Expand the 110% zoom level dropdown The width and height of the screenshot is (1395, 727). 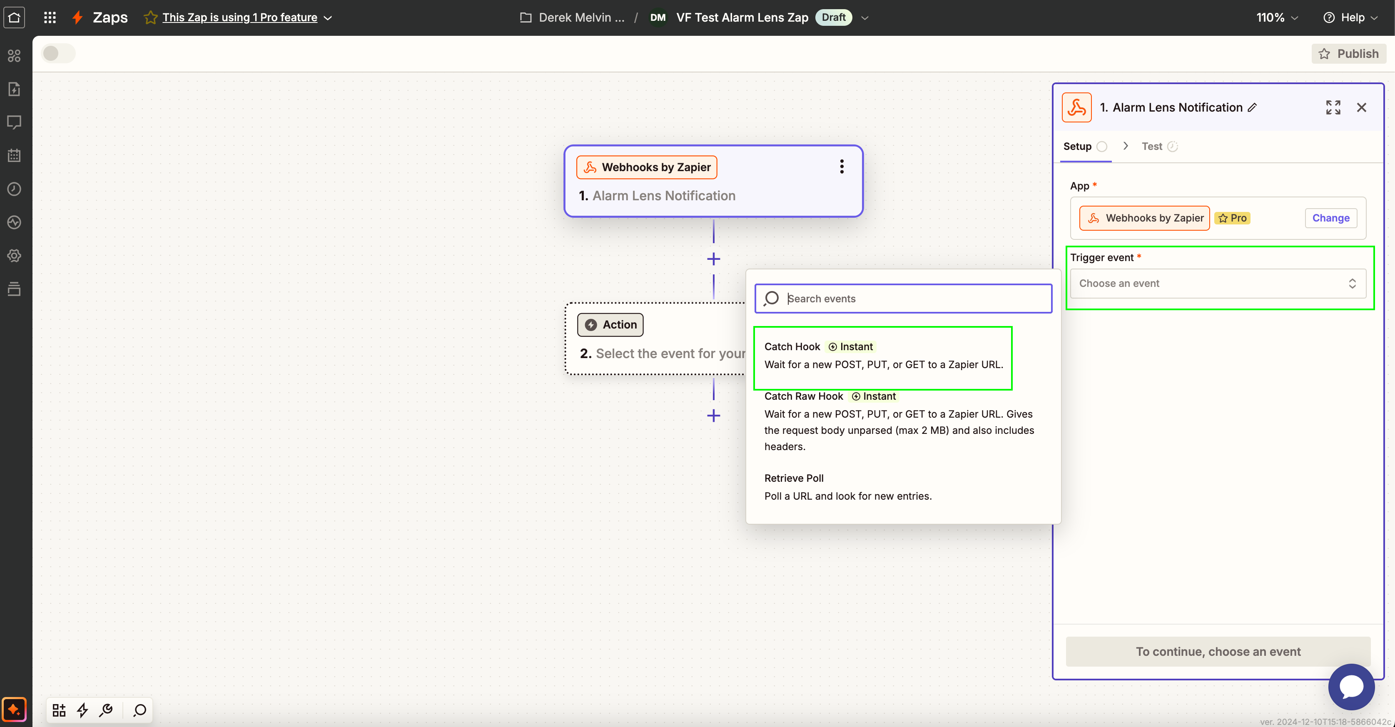[x=1276, y=17]
